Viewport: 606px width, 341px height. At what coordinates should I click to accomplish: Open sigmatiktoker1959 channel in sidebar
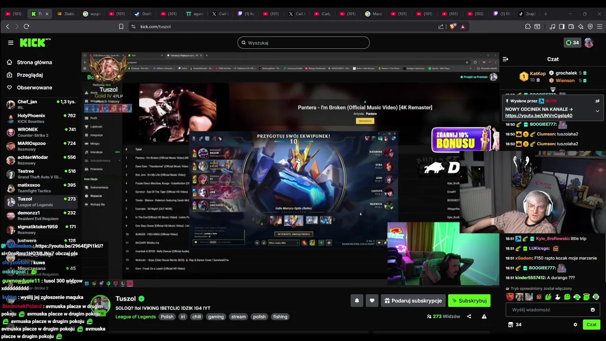tap(41, 230)
